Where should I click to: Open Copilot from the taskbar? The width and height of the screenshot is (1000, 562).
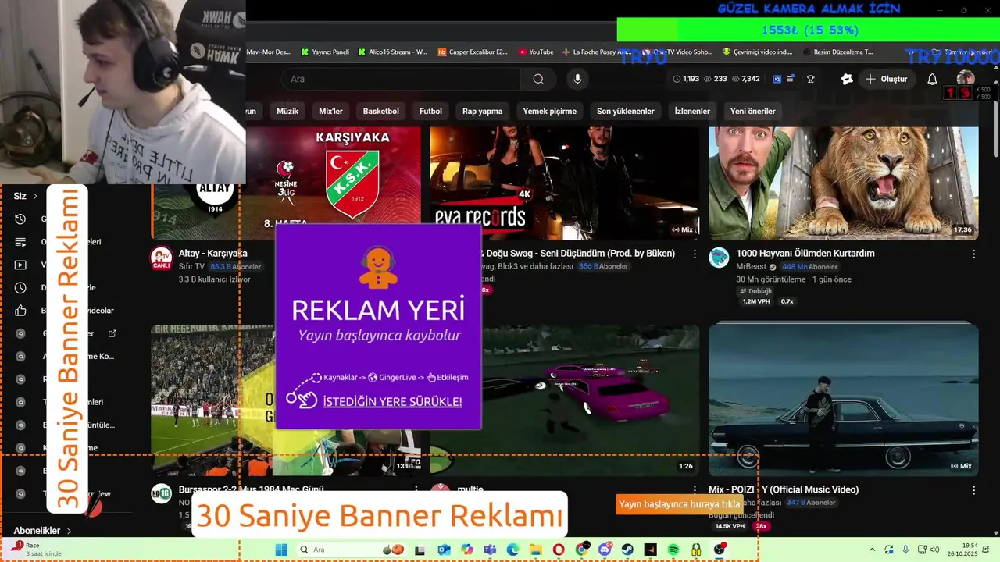pos(466,550)
